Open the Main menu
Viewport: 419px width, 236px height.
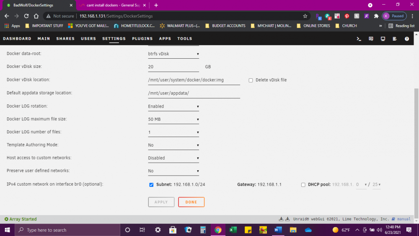(44, 39)
